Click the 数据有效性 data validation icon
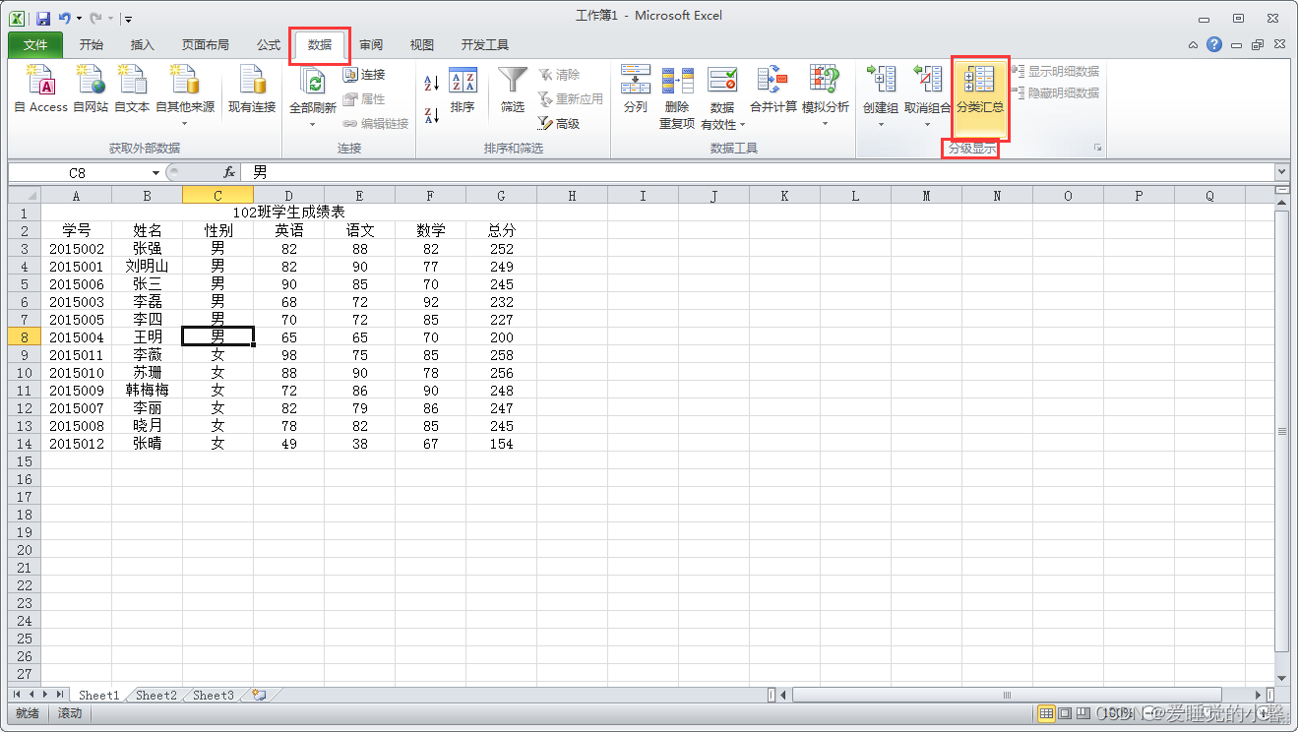 click(x=722, y=81)
